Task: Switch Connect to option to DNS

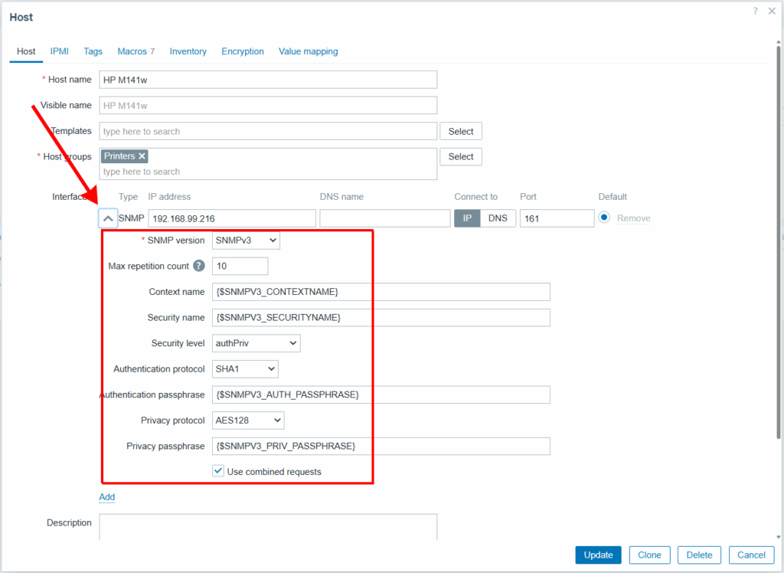Action: 498,218
